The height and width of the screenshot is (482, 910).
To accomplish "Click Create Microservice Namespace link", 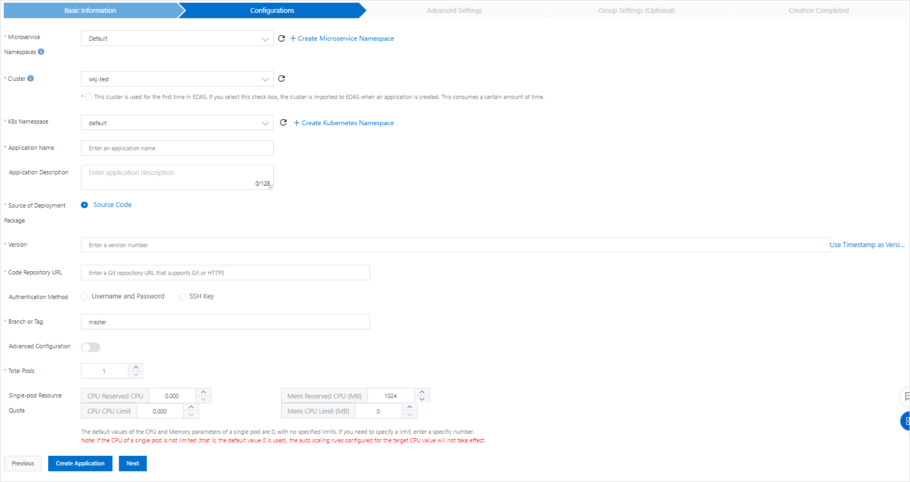I will pyautogui.click(x=342, y=39).
